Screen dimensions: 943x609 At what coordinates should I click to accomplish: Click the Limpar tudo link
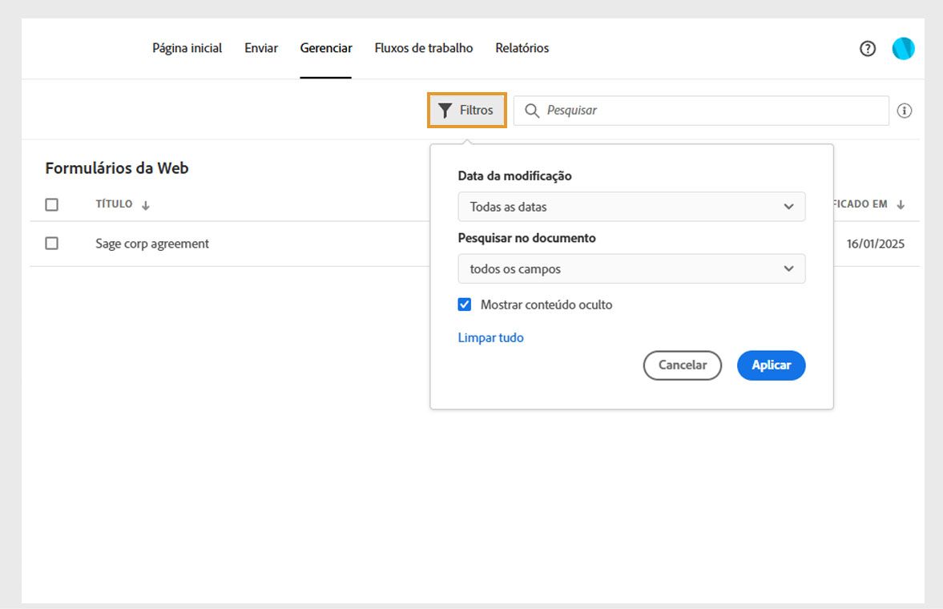pyautogui.click(x=490, y=337)
